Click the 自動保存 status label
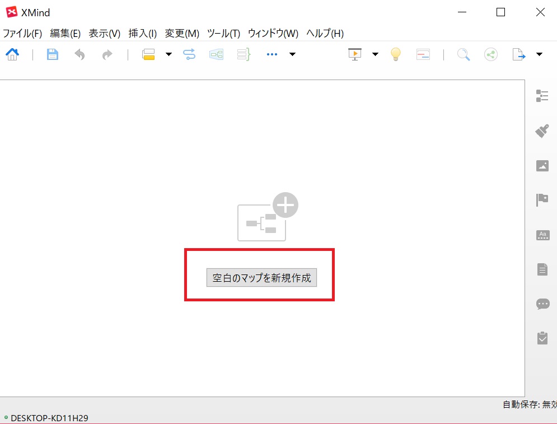The height and width of the screenshot is (424, 557). click(530, 404)
